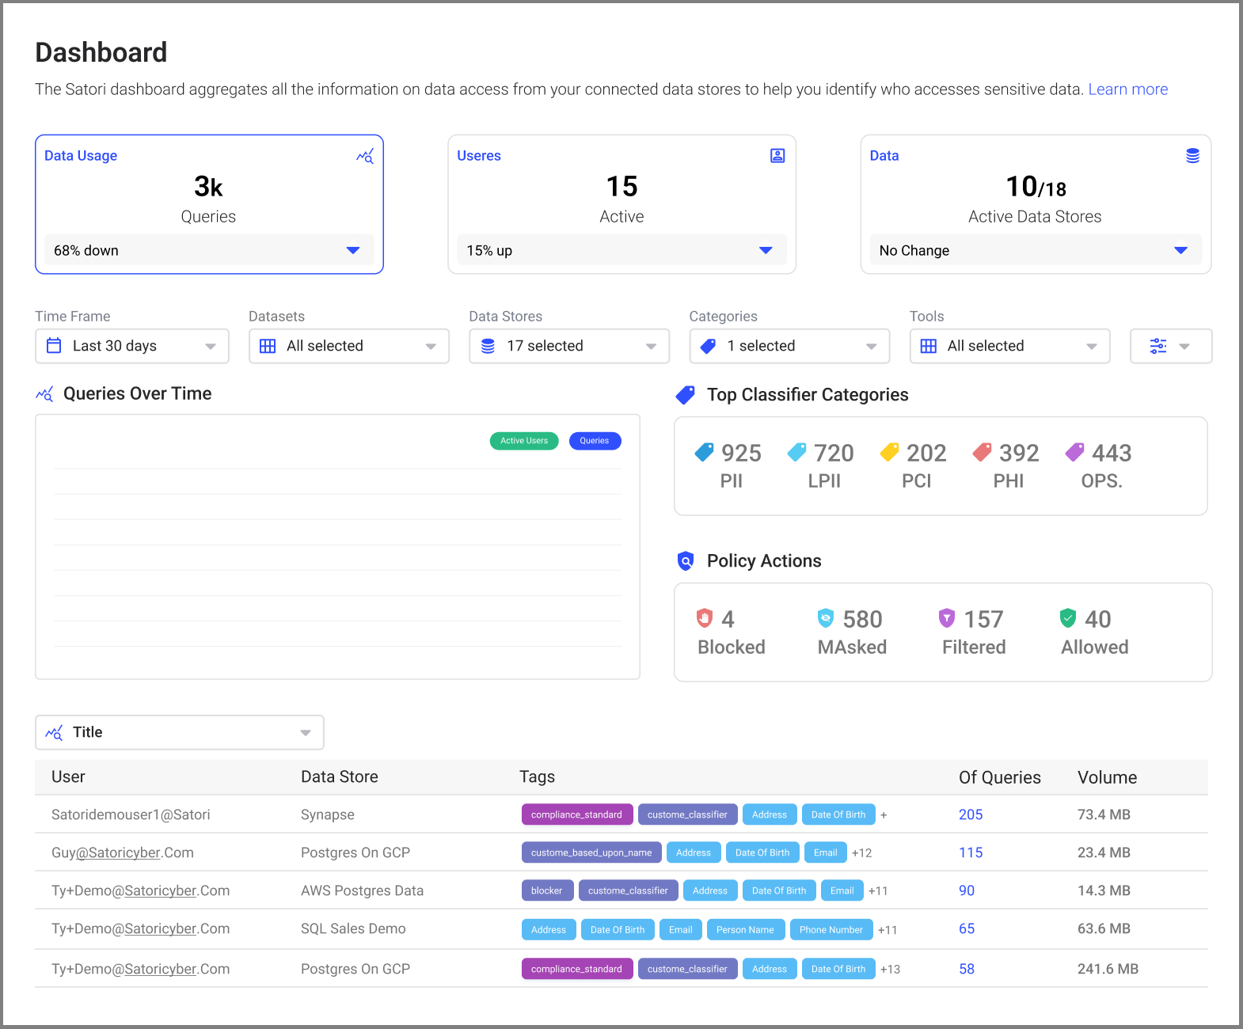Screen dimensions: 1243x1029
Task: Click the LPII light blue tag icon
Action: tap(796, 452)
